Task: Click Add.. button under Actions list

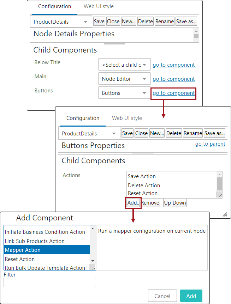Action: point(133,203)
